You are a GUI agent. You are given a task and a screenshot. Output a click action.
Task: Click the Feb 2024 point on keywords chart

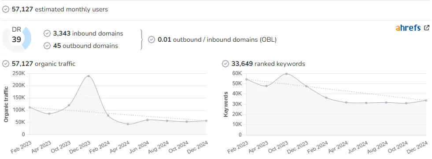coord(326,98)
